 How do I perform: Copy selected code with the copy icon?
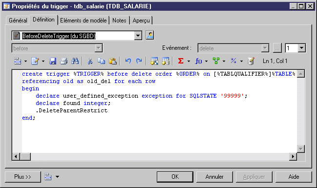101,61
